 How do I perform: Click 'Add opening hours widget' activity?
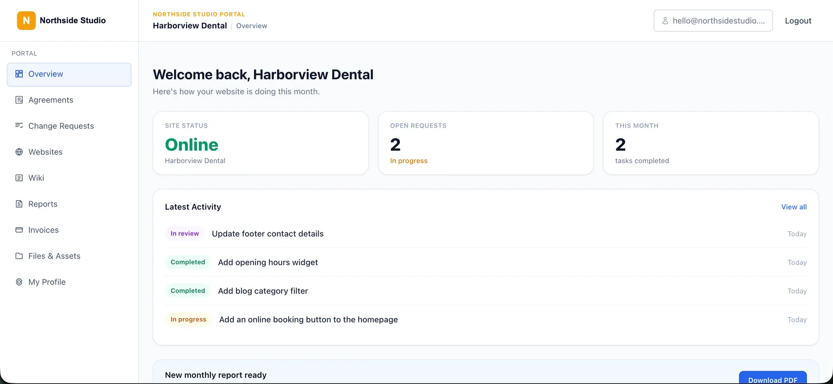(x=268, y=262)
